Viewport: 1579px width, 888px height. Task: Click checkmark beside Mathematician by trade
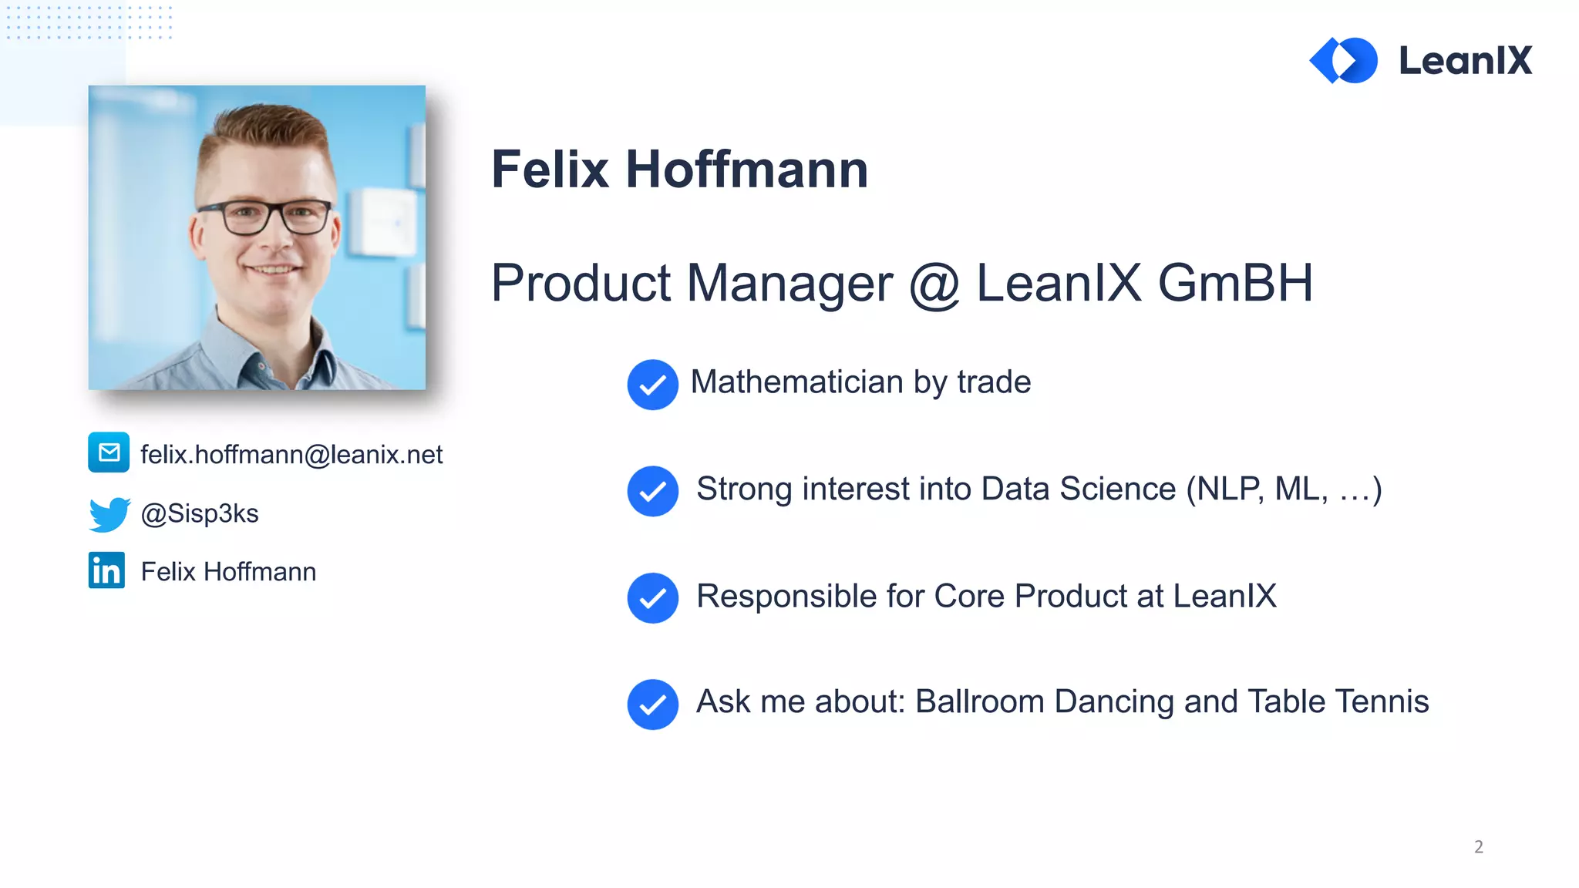tap(652, 385)
